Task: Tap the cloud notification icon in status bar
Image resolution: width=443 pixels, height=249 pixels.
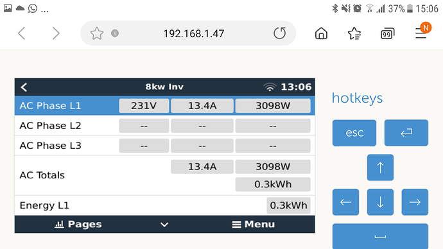Action: click(20, 8)
